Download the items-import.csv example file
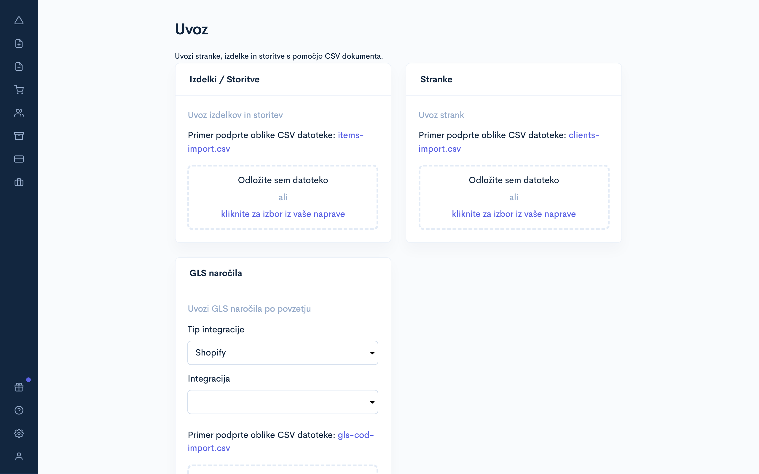Viewport: 759px width, 474px height. [209, 149]
